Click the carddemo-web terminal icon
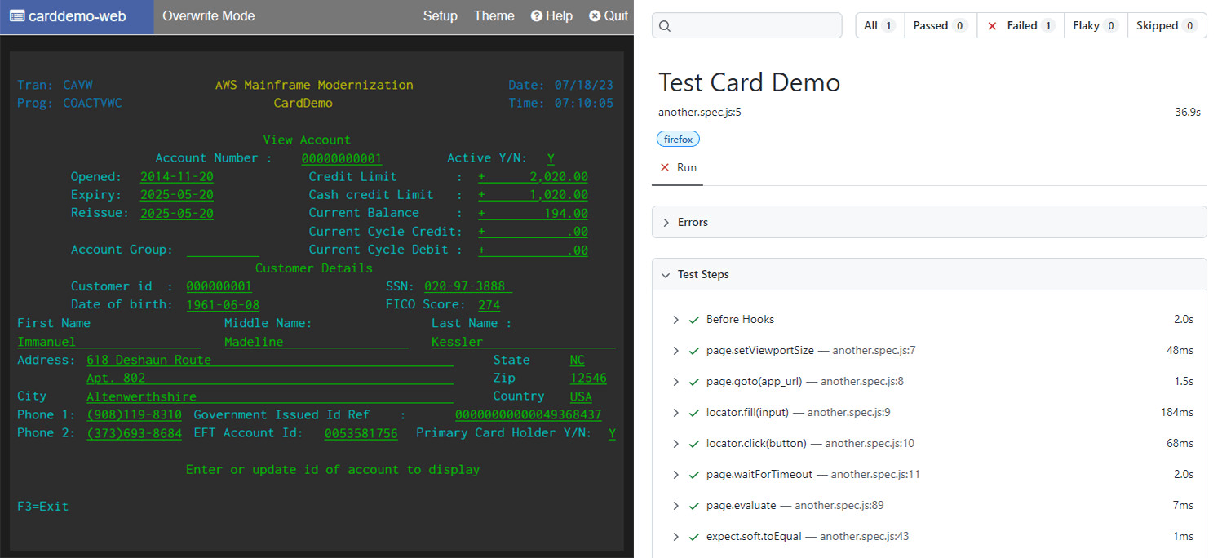1222x558 pixels. 16,15
